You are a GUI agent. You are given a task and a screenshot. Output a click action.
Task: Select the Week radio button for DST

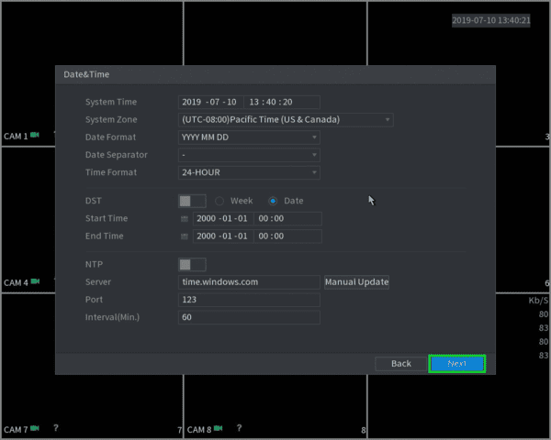pyautogui.click(x=219, y=201)
